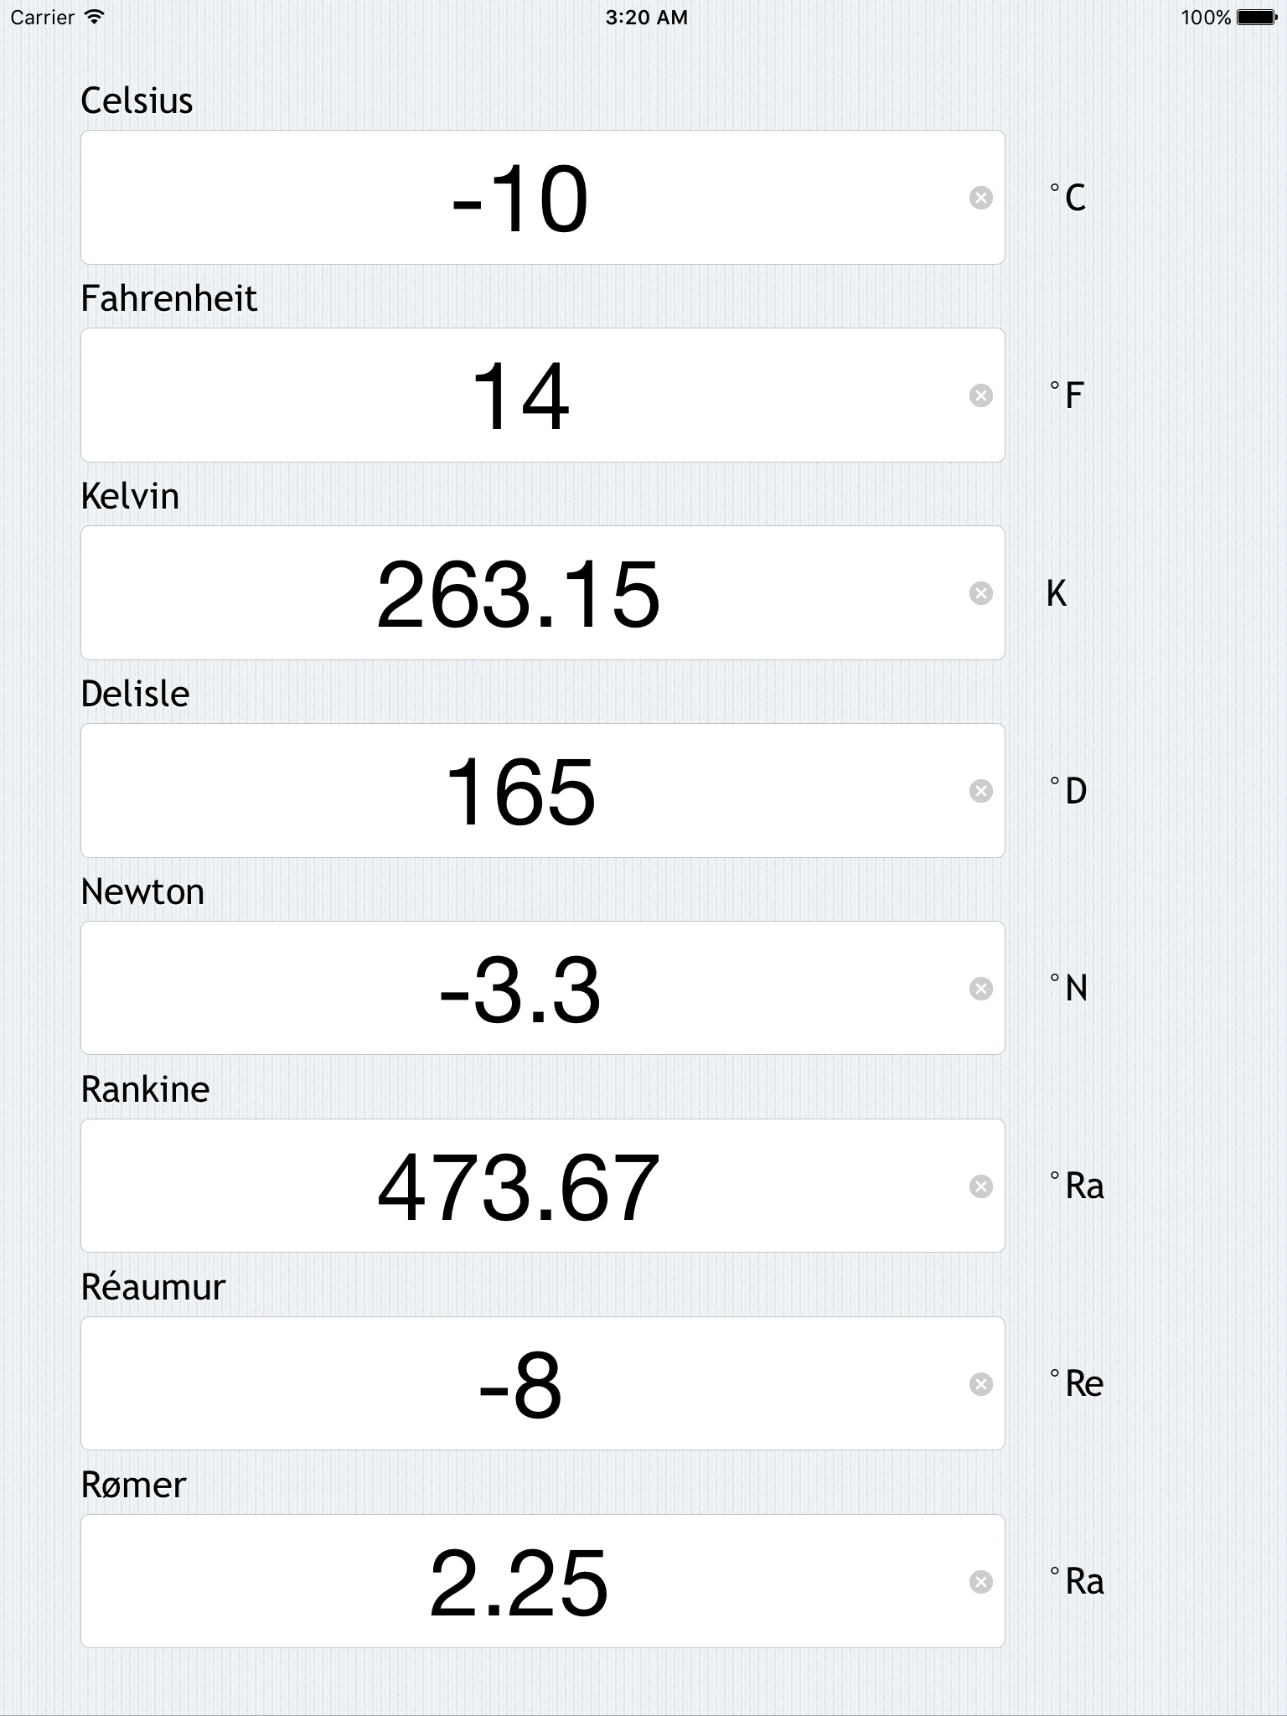1287x1716 pixels.
Task: Select the Newton value -3.3
Action: [519, 989]
